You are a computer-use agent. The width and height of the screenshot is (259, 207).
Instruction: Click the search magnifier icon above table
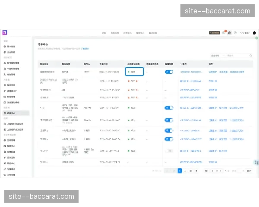click(250, 56)
